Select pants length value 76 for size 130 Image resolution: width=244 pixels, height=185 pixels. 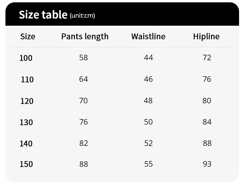pyautogui.click(x=84, y=122)
